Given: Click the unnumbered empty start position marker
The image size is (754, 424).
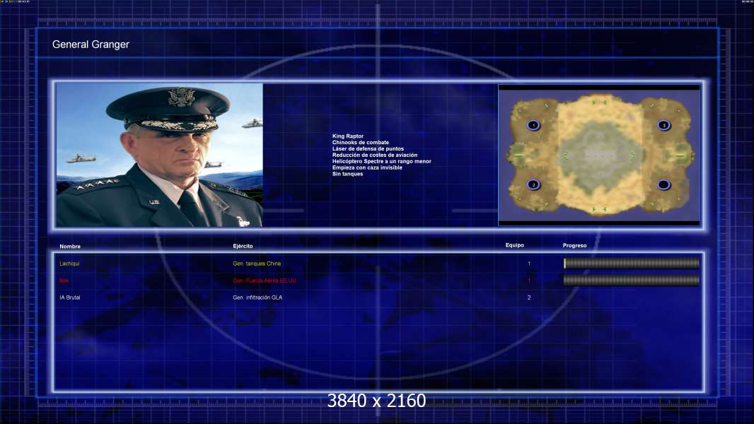Looking at the screenshot, I should pyautogui.click(x=664, y=185).
